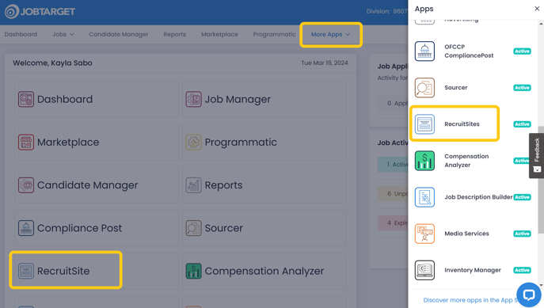The height and width of the screenshot is (308, 544).
Task: Select RecruitSites label in Apps panel
Action: pos(462,124)
